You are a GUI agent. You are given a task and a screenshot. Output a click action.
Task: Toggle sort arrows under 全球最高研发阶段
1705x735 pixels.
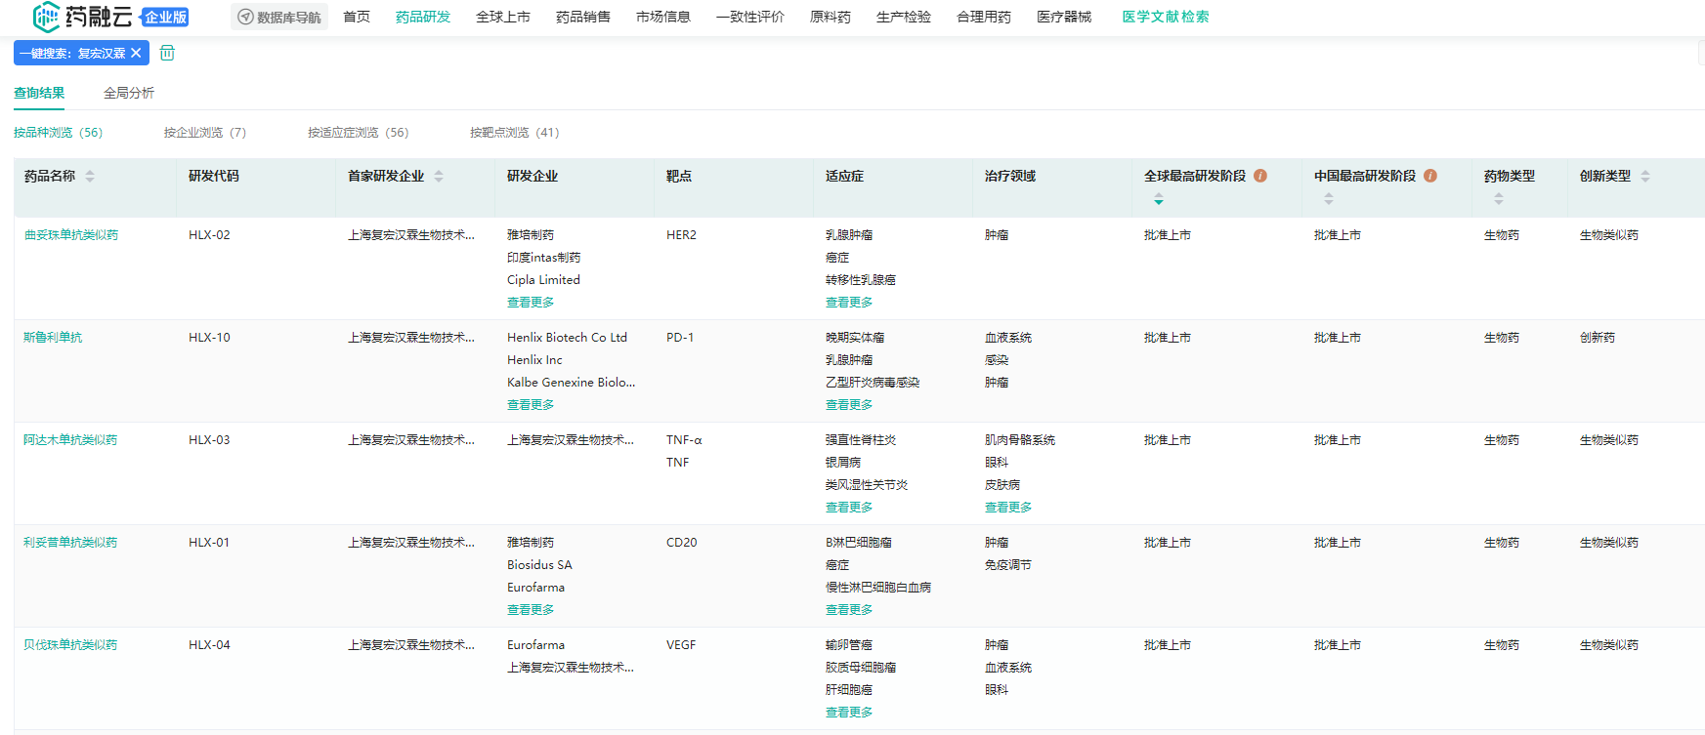(x=1159, y=199)
